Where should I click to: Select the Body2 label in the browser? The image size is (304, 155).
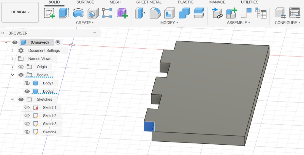pos(48,91)
